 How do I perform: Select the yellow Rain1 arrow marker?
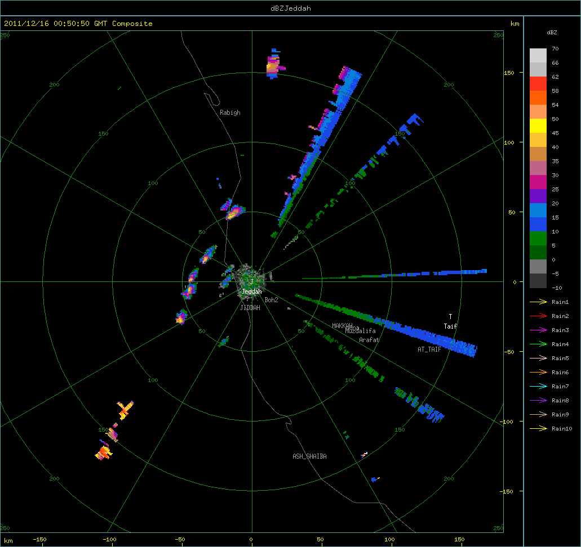(538, 302)
